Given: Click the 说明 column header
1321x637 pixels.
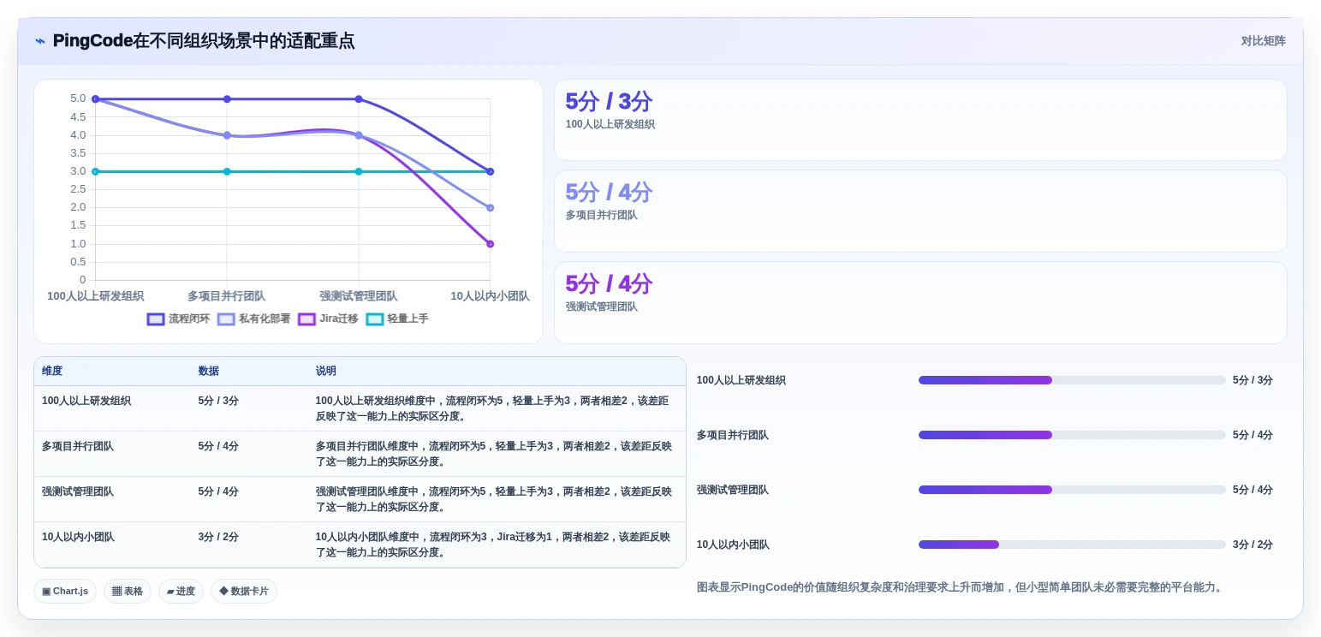Looking at the screenshot, I should coord(326,372).
